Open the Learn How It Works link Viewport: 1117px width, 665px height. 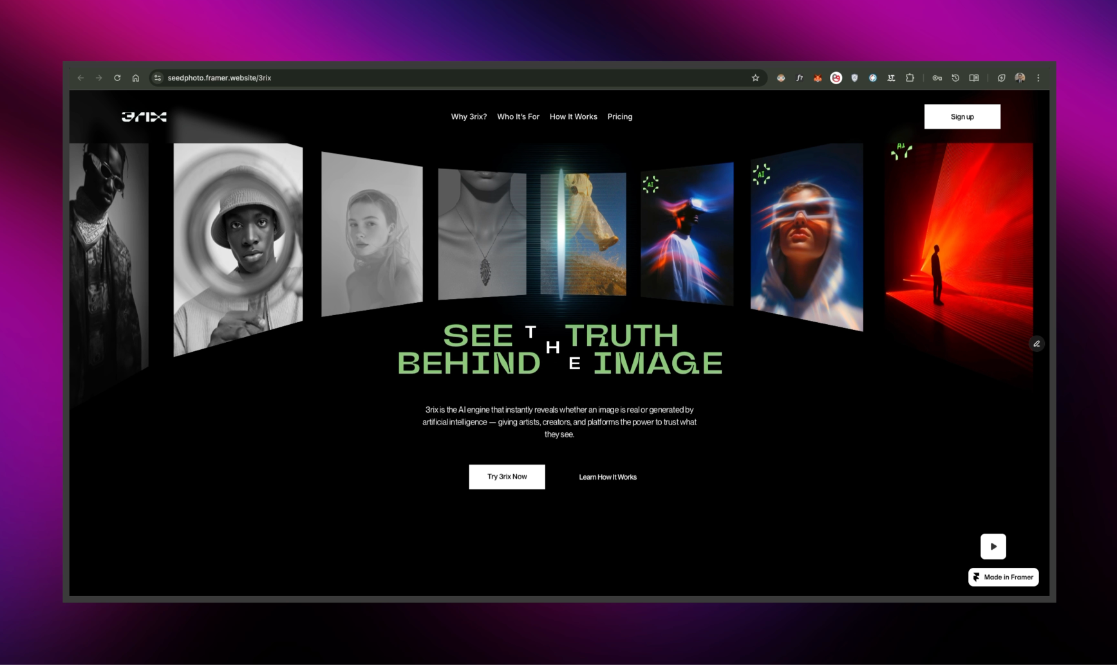click(x=607, y=477)
